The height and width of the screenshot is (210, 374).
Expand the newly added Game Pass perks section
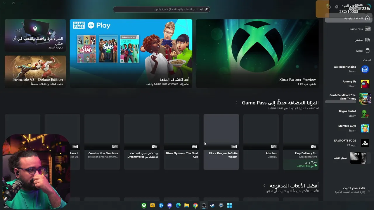(x=236, y=103)
